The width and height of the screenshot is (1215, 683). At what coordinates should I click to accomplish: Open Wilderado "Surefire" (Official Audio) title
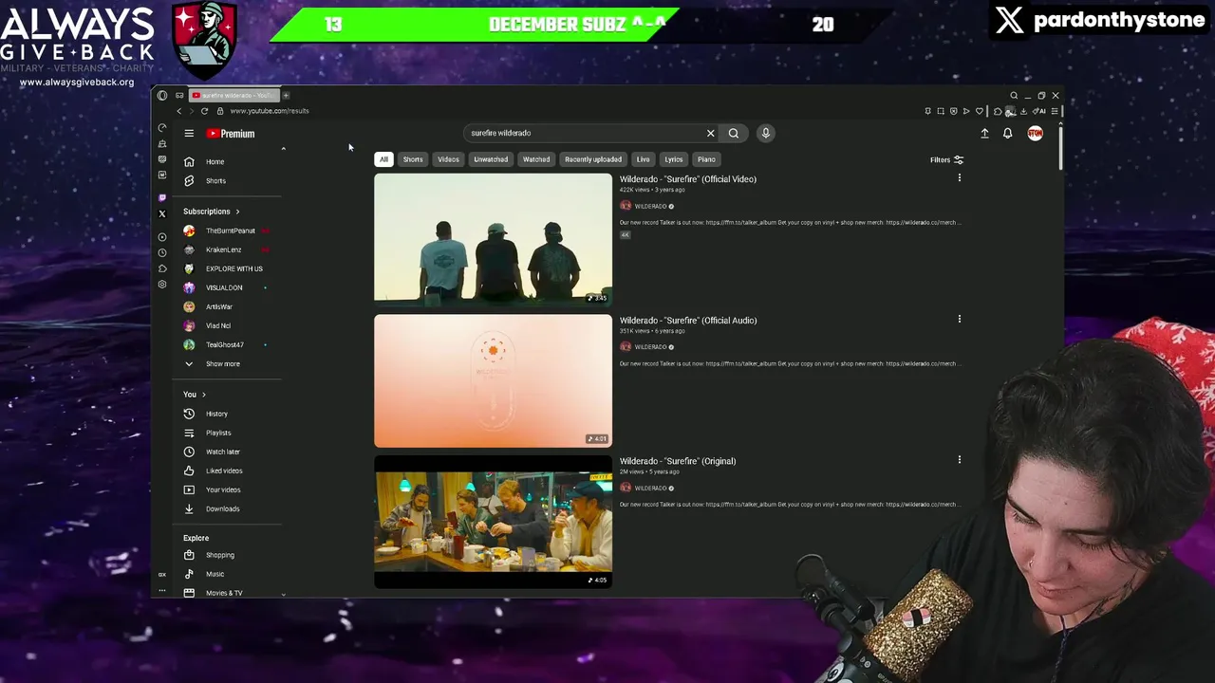688,321
